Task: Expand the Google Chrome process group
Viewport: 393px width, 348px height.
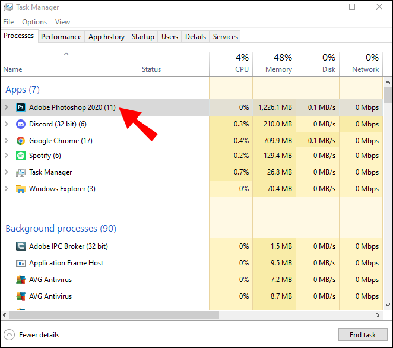Action: pos(7,141)
